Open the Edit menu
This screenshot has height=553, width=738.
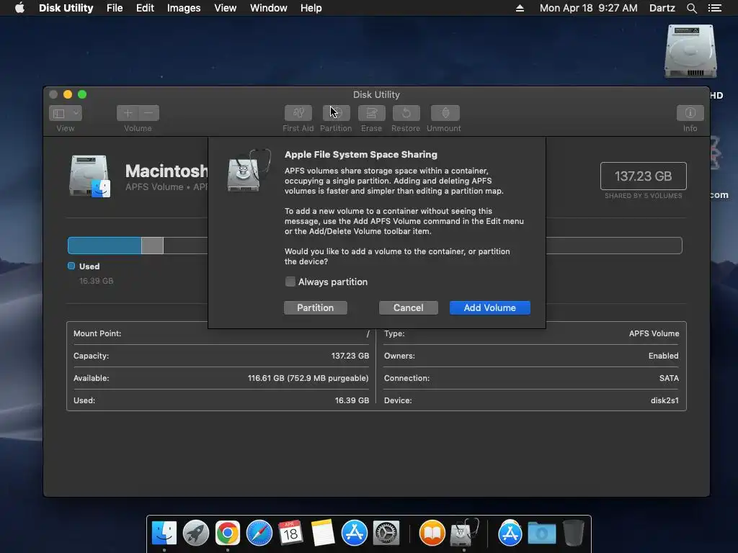145,8
